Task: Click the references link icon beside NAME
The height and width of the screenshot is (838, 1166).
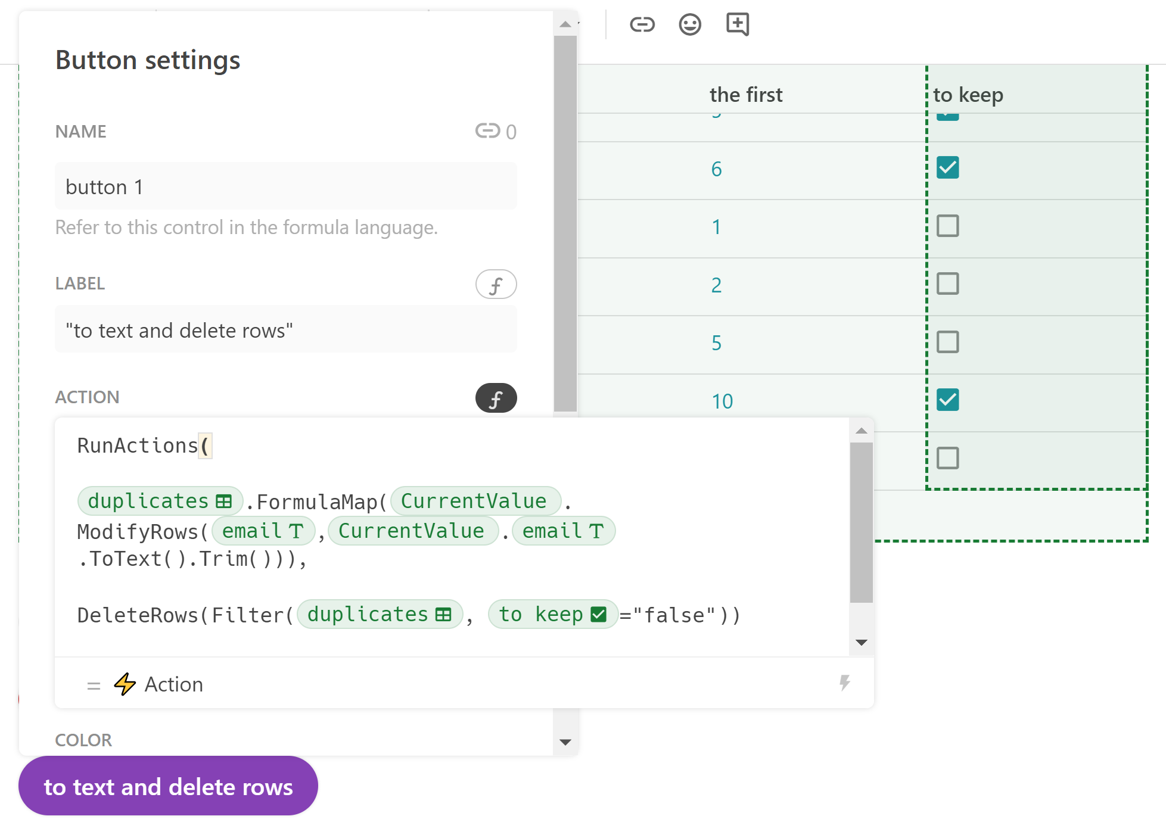Action: (x=487, y=130)
